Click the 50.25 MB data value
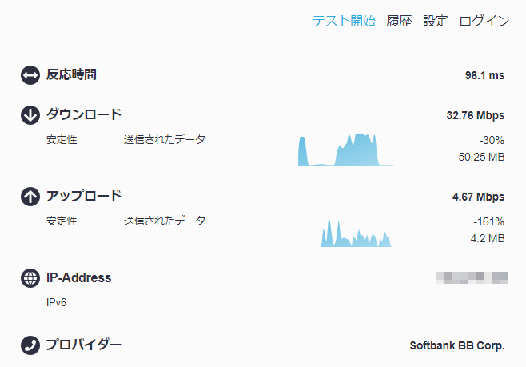Viewport: 526px width, 367px height. 481,157
